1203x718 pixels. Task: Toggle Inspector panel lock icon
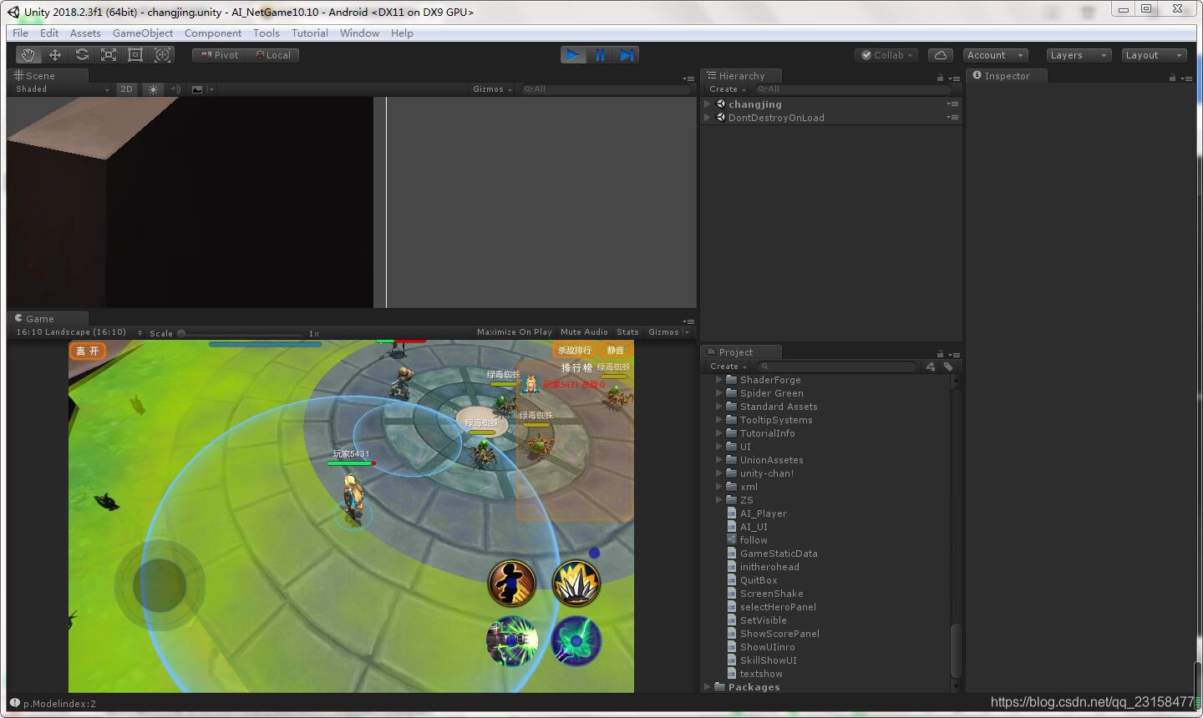coord(1172,78)
